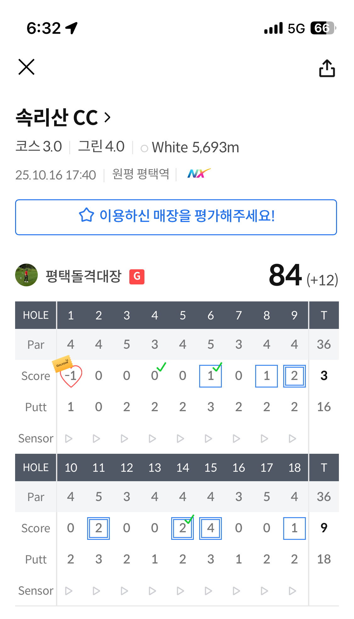
Task: Tap the player profile photo thumbnail
Action: (26, 275)
